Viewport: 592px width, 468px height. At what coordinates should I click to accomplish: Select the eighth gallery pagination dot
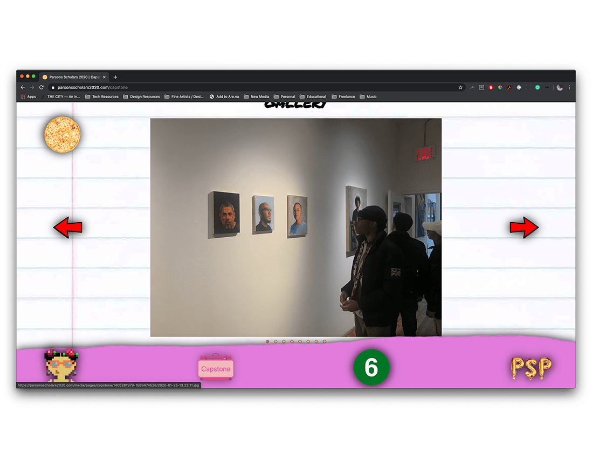325,342
